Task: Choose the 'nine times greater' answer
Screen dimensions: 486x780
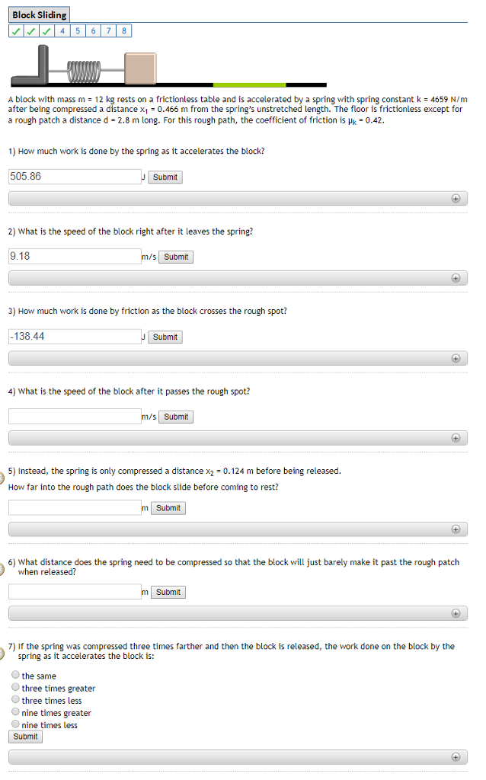Action: [x=15, y=712]
